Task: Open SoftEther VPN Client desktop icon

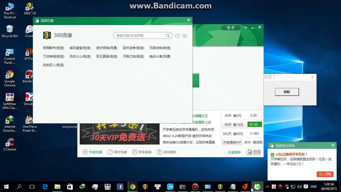Action: tap(10, 102)
